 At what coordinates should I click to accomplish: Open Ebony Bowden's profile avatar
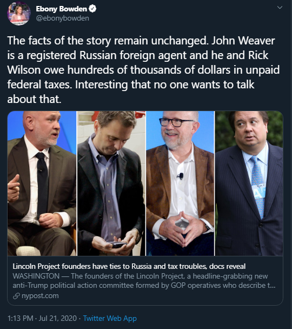[x=19, y=14]
